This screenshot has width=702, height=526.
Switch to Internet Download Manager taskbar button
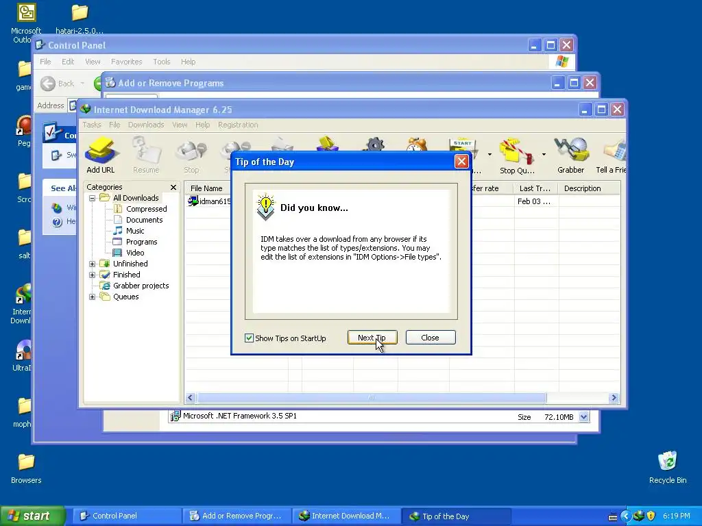(x=346, y=516)
